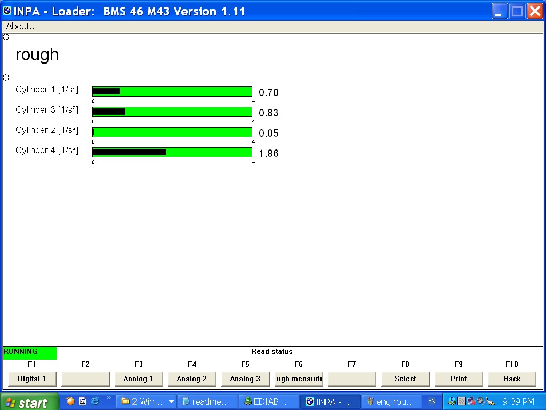
Task: Click the 9:39 PM clock
Action: [518, 401]
